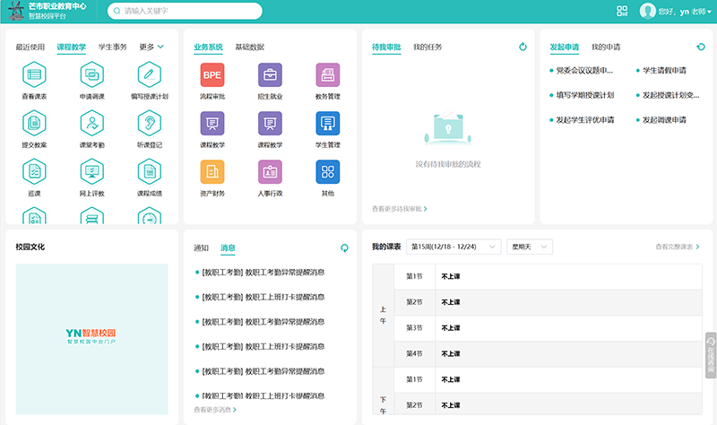
Task: Open the 资产财务 icon
Action: click(212, 171)
